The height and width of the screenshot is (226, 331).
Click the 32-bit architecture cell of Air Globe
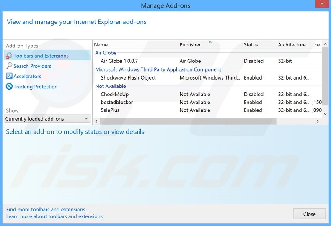pyautogui.click(x=285, y=61)
